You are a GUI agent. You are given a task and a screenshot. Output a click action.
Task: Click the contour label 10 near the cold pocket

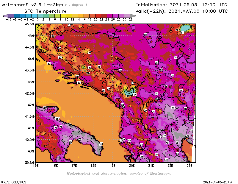[128, 96]
